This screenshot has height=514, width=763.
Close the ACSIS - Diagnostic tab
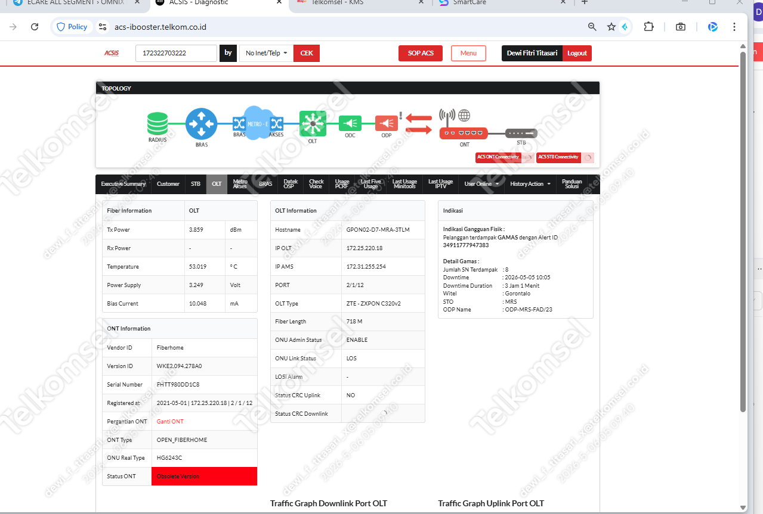[x=279, y=2]
